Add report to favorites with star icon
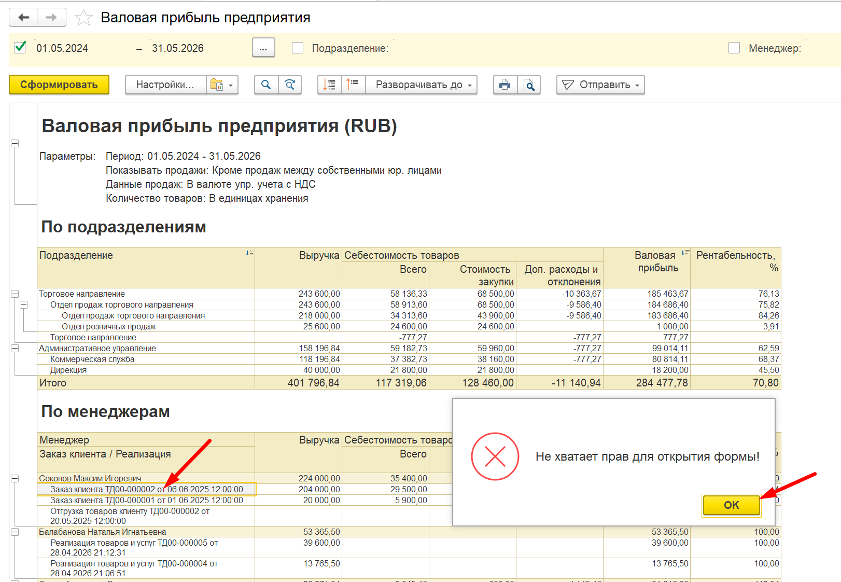Image resolution: width=841 pixels, height=582 pixels. (x=83, y=18)
